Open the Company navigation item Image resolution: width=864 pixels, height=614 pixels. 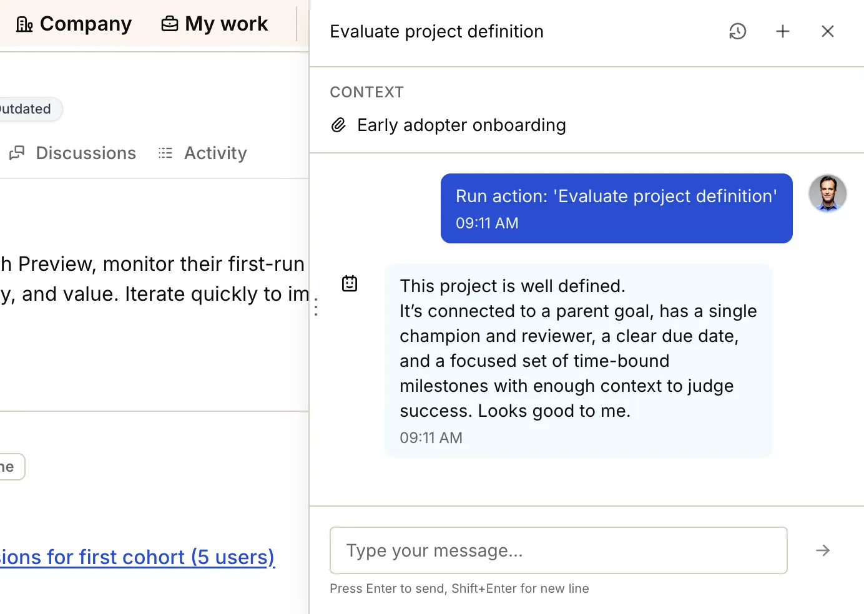[x=86, y=24]
